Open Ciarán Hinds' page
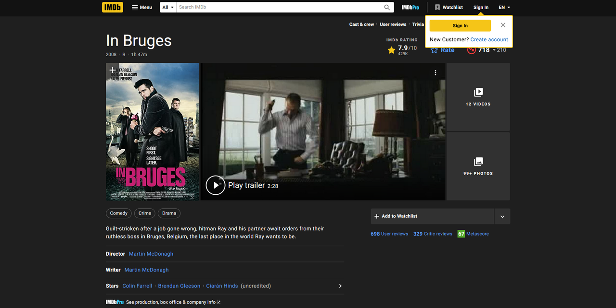This screenshot has width=616, height=308. coord(222,286)
